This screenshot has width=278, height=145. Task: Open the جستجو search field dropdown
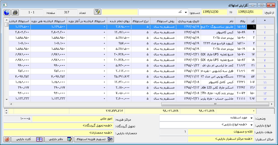[x=186, y=12]
